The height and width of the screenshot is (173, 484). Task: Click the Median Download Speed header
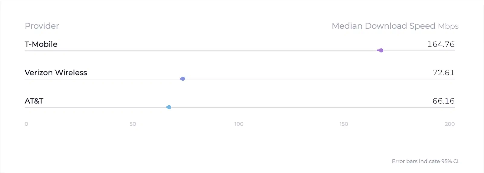click(383, 26)
